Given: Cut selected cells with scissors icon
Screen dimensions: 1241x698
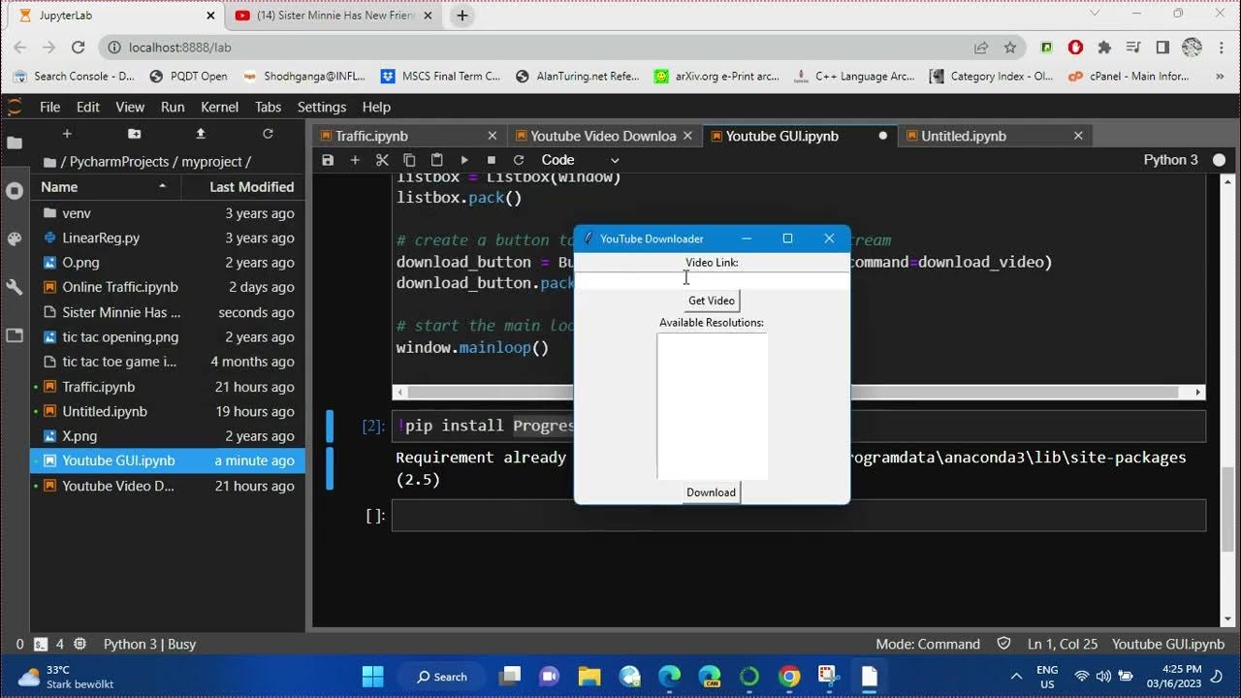Looking at the screenshot, I should click(x=382, y=160).
